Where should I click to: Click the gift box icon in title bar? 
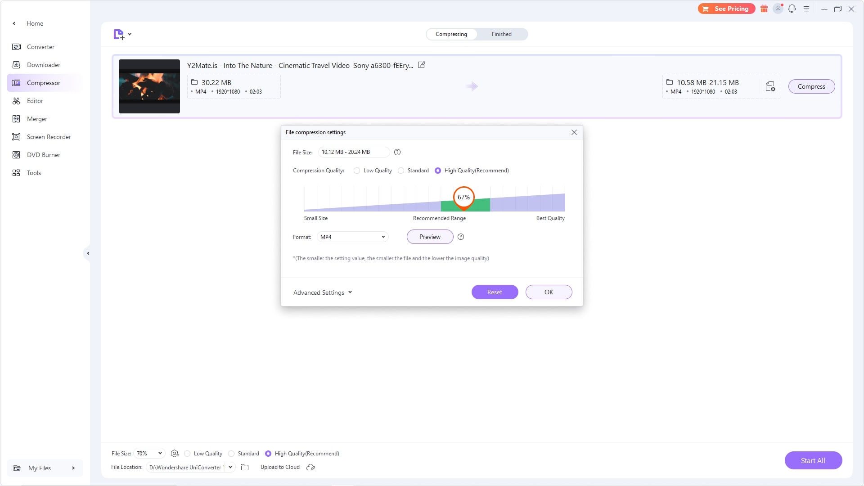764,9
